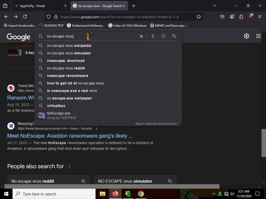266x199 pixels.
Task: Close the Google Search tab
Action: 124,6
